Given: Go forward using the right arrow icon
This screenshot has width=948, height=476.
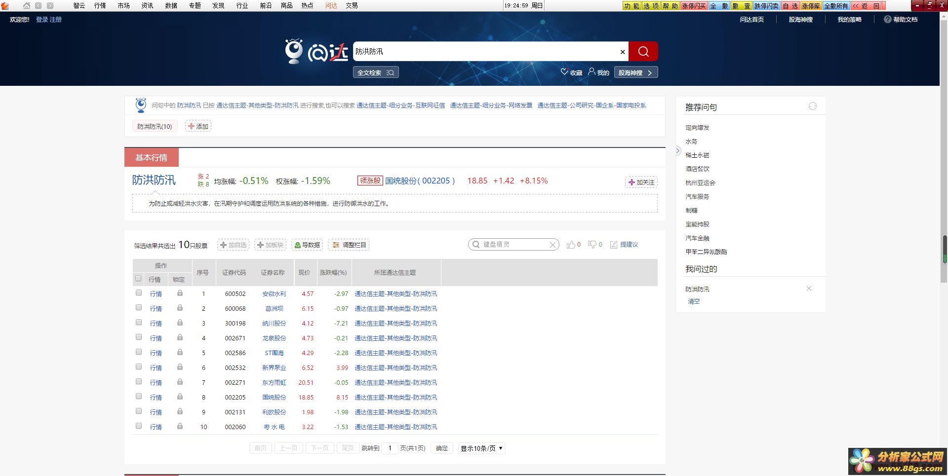Looking at the screenshot, I should pyautogui.click(x=50, y=5).
